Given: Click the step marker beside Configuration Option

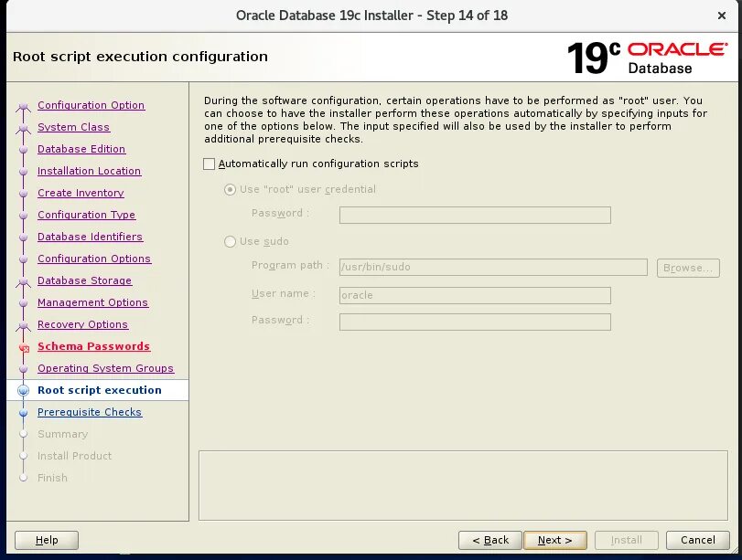Looking at the screenshot, I should pyautogui.click(x=23, y=108).
